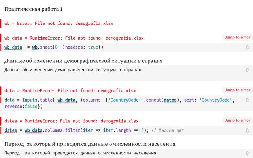Run the wb_data sheet cell
Viewport: 253px width, 158px height.
[x=248, y=47]
